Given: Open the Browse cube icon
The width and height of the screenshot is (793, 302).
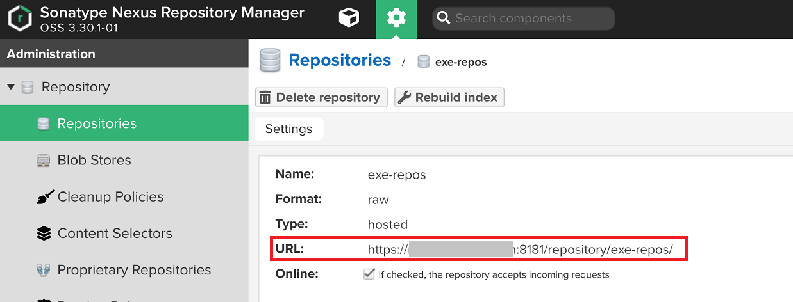Looking at the screenshot, I should pos(349,19).
